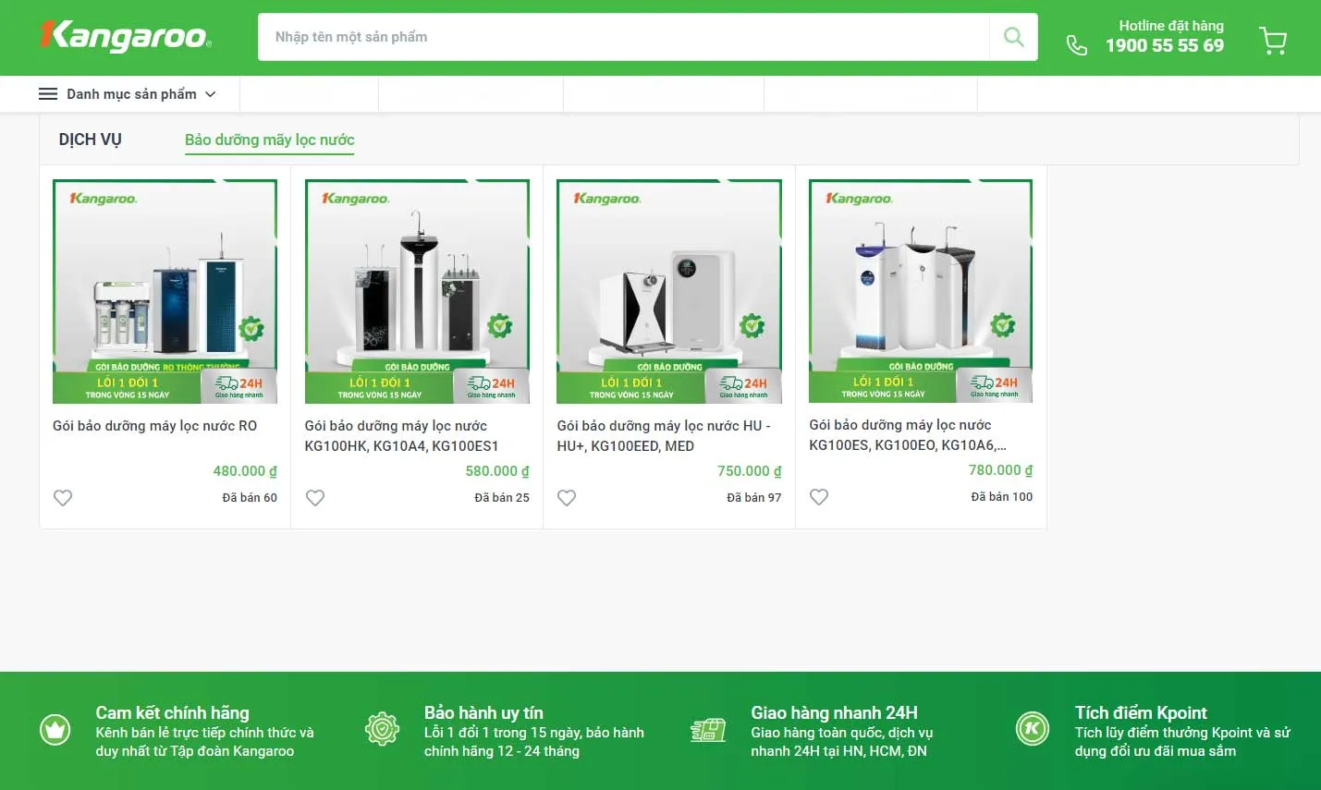1321x790 pixels.
Task: Toggle heart on the 780.000 đ package
Action: 819,497
